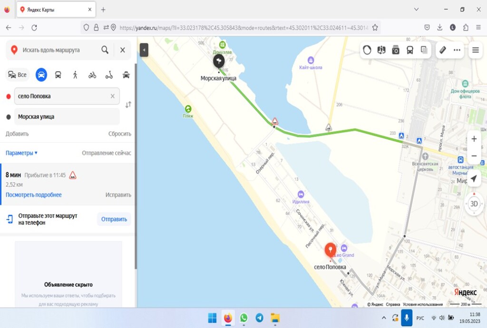Open the Кайт-школа place marker

click(311, 60)
